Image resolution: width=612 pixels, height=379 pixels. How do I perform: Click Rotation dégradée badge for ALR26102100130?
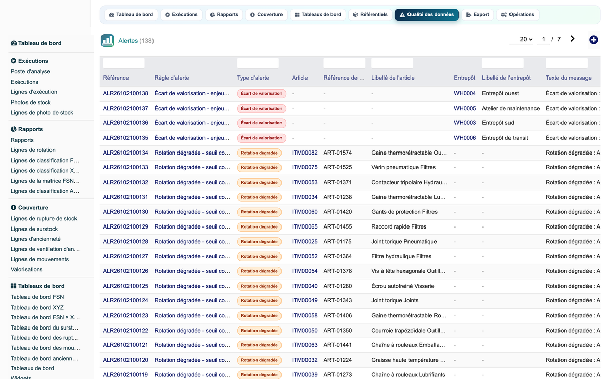[259, 212]
